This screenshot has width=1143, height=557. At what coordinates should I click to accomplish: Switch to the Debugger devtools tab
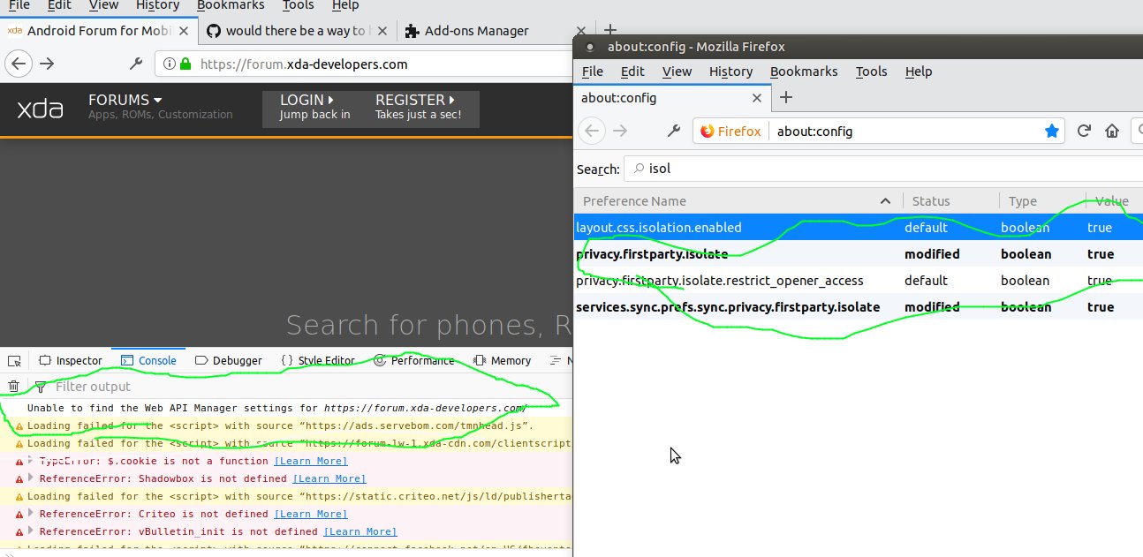[229, 360]
